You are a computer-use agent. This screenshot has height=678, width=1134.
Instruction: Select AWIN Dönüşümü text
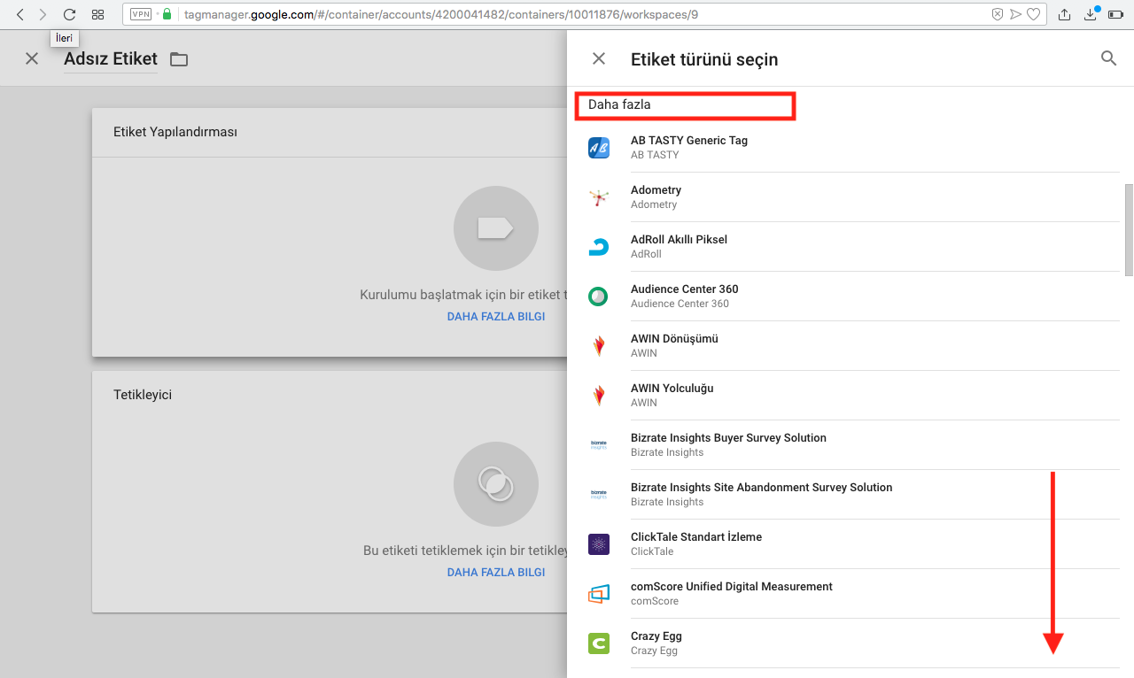[674, 339]
